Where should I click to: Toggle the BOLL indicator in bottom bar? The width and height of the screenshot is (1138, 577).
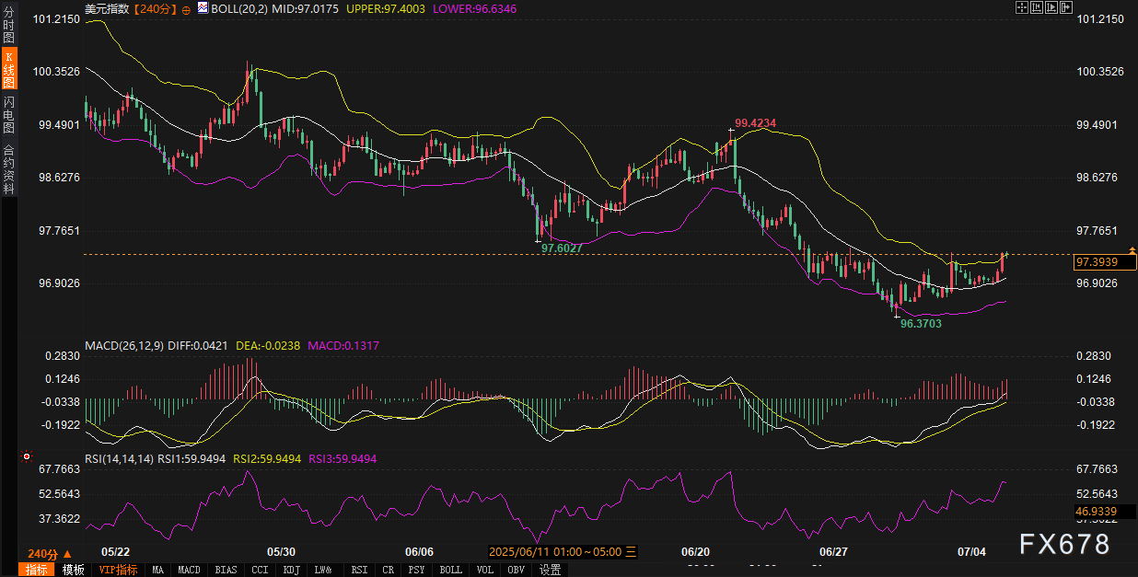450,570
